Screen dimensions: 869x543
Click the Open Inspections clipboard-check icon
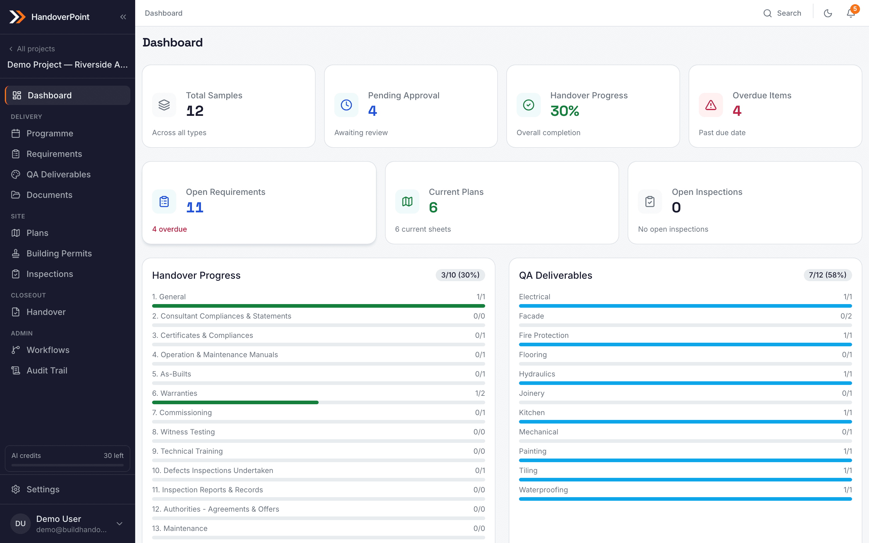click(650, 202)
